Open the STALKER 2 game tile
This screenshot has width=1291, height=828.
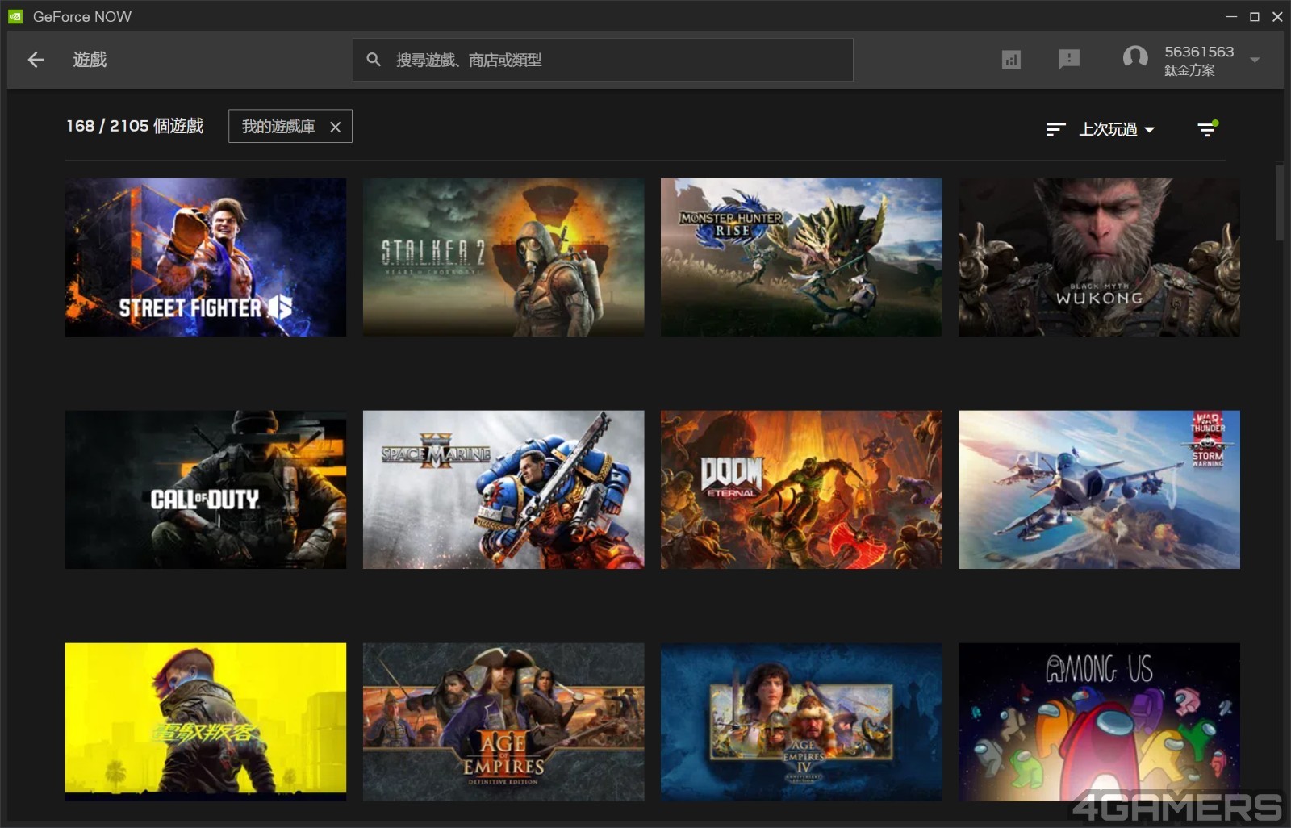(503, 257)
